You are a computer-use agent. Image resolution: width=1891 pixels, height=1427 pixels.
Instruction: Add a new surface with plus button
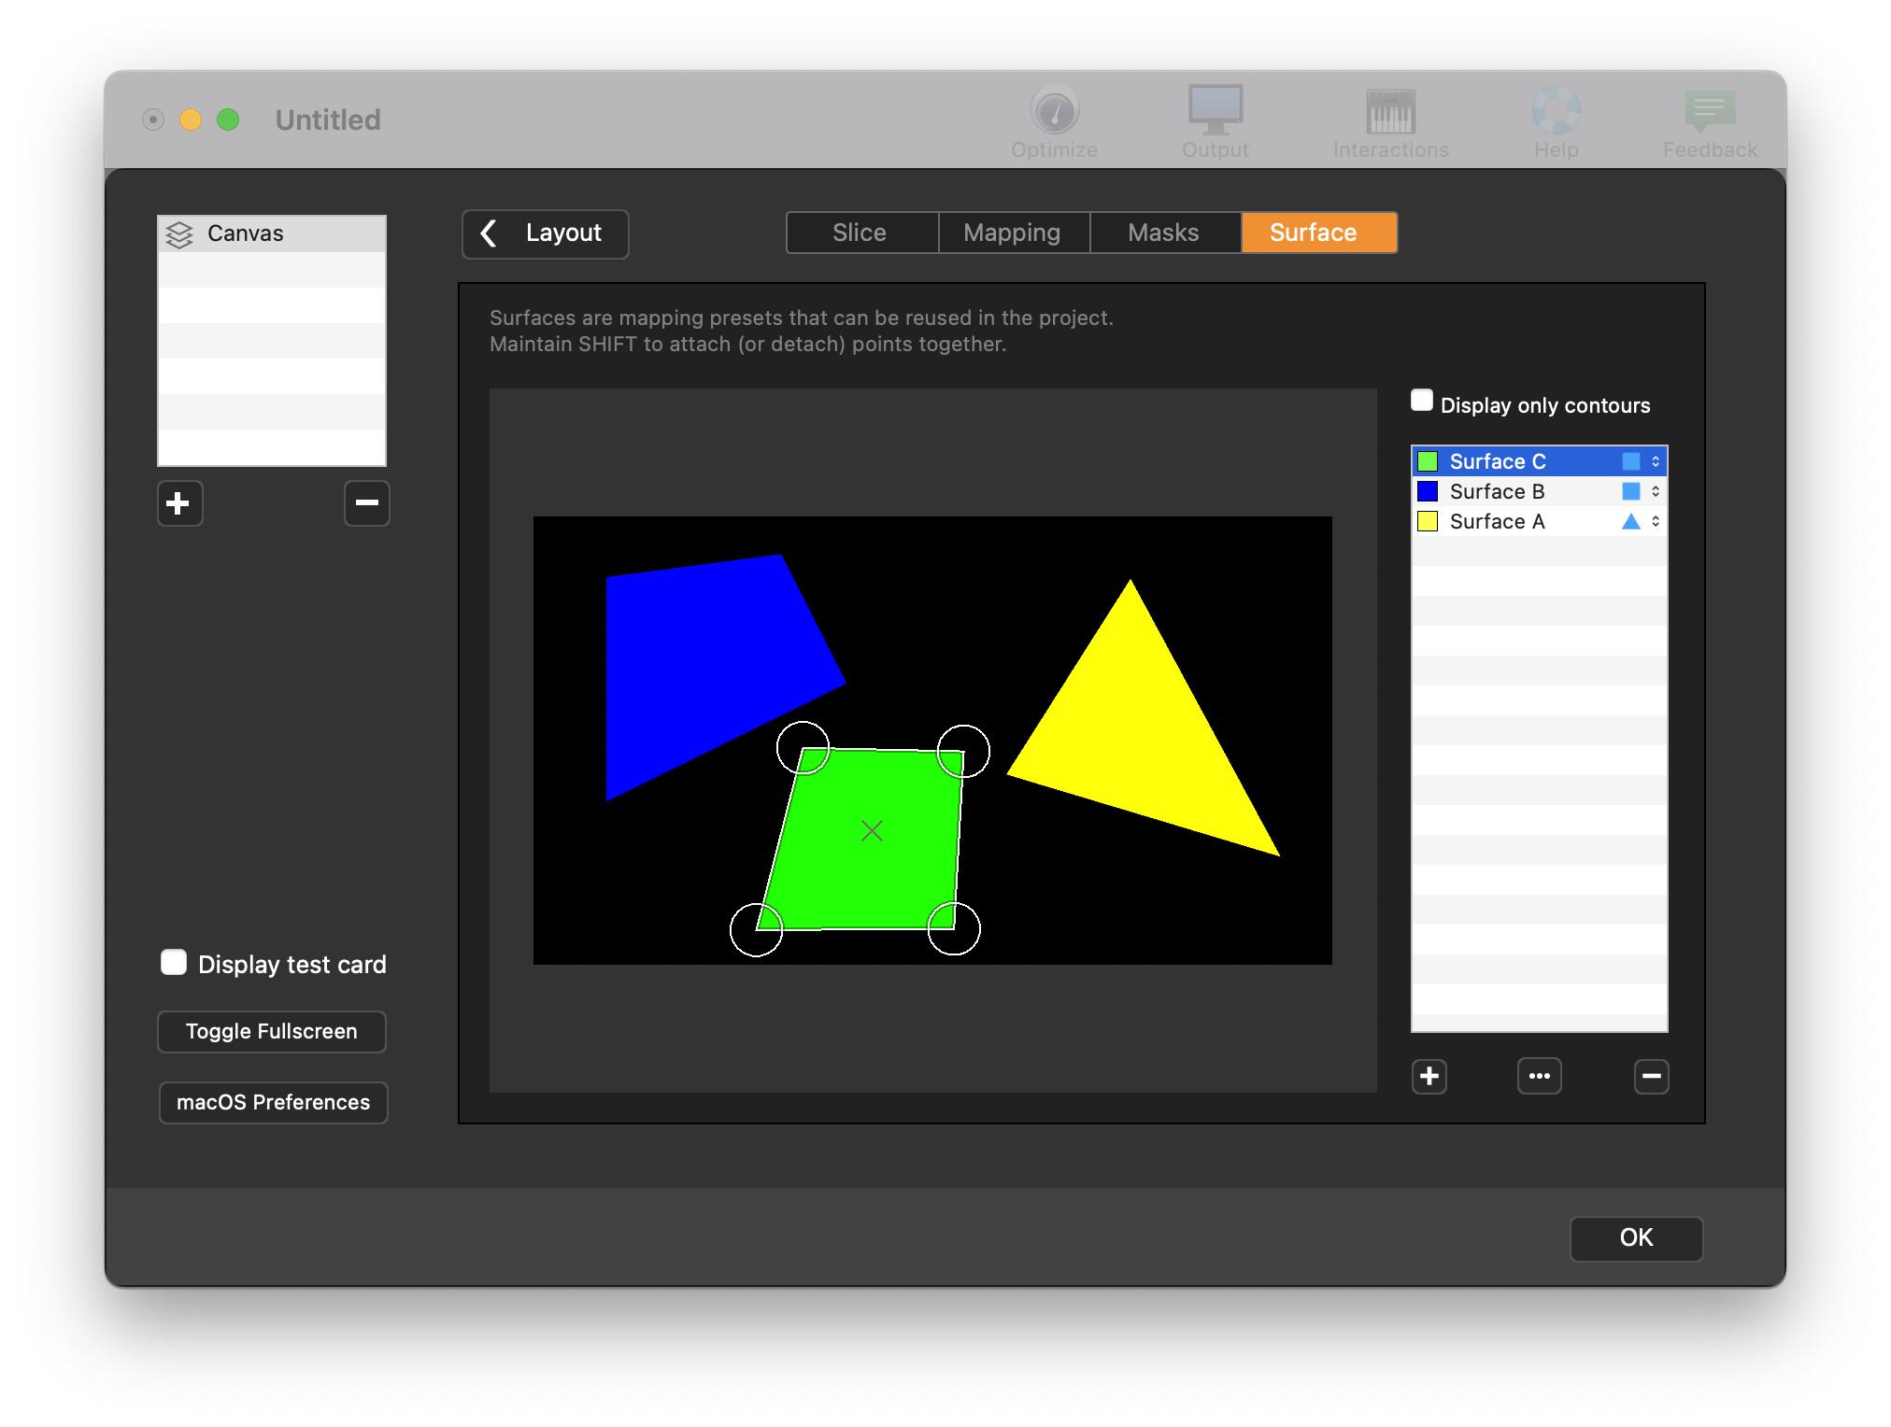pos(1429,1076)
